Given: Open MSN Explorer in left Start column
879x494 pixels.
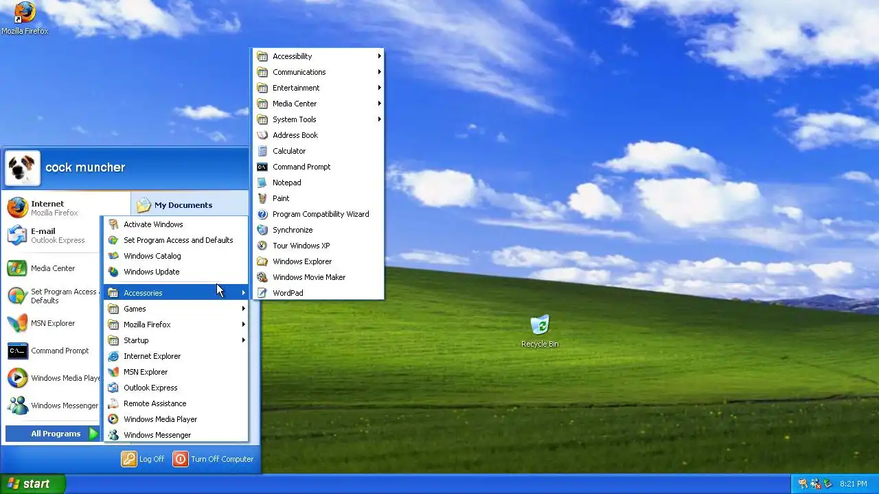Looking at the screenshot, I should coord(54,323).
